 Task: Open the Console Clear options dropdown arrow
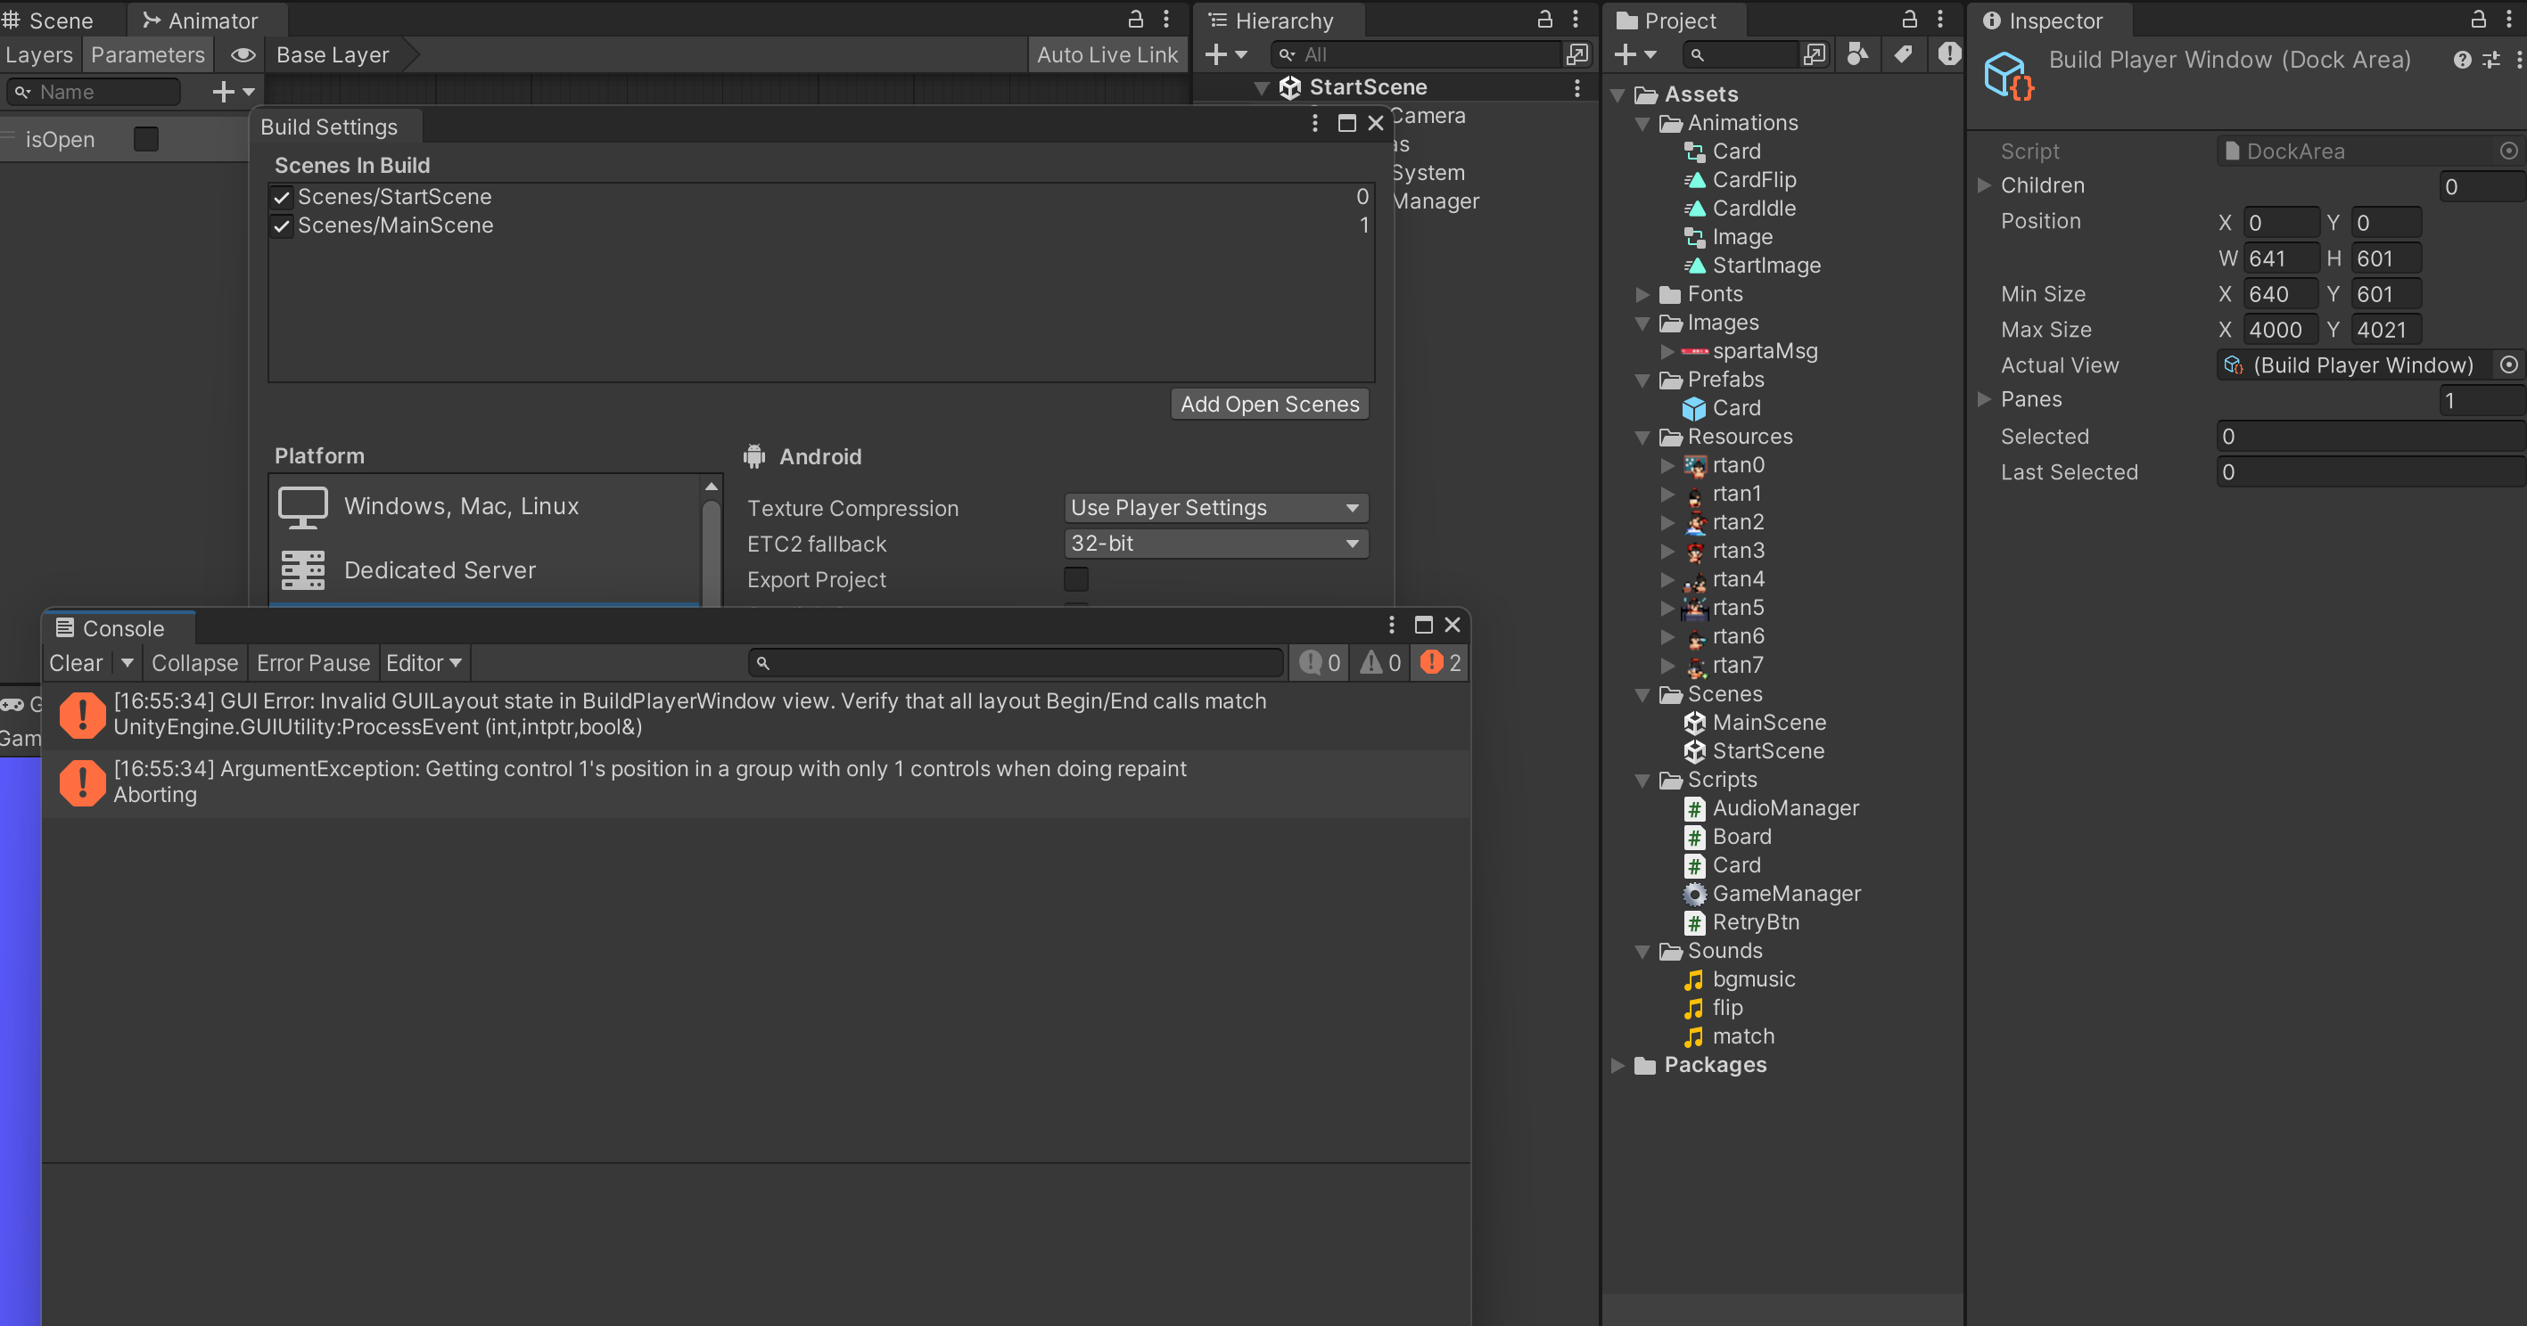[127, 664]
